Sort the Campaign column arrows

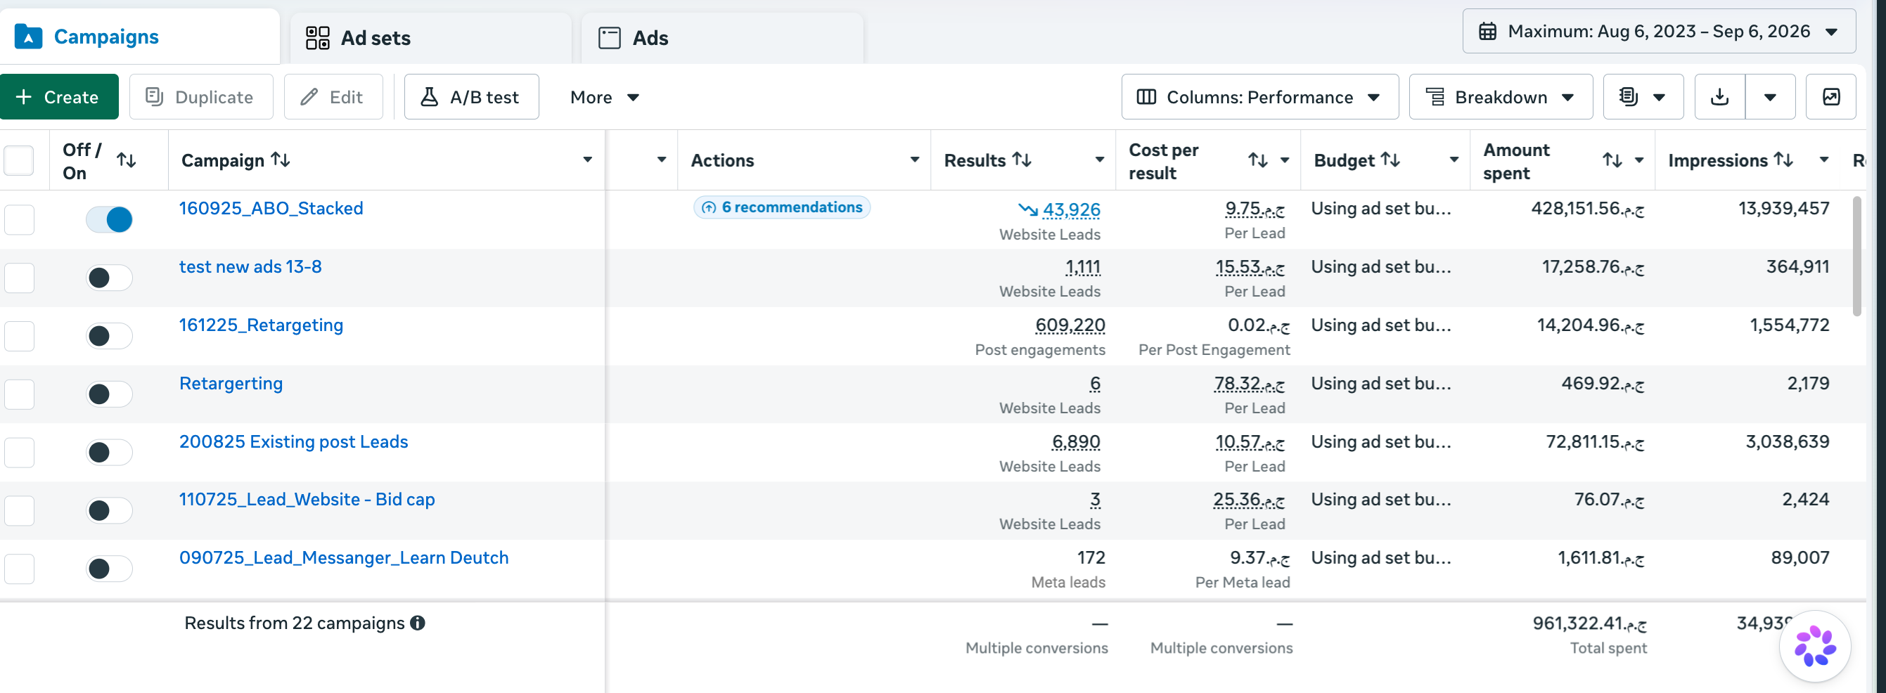point(281,160)
